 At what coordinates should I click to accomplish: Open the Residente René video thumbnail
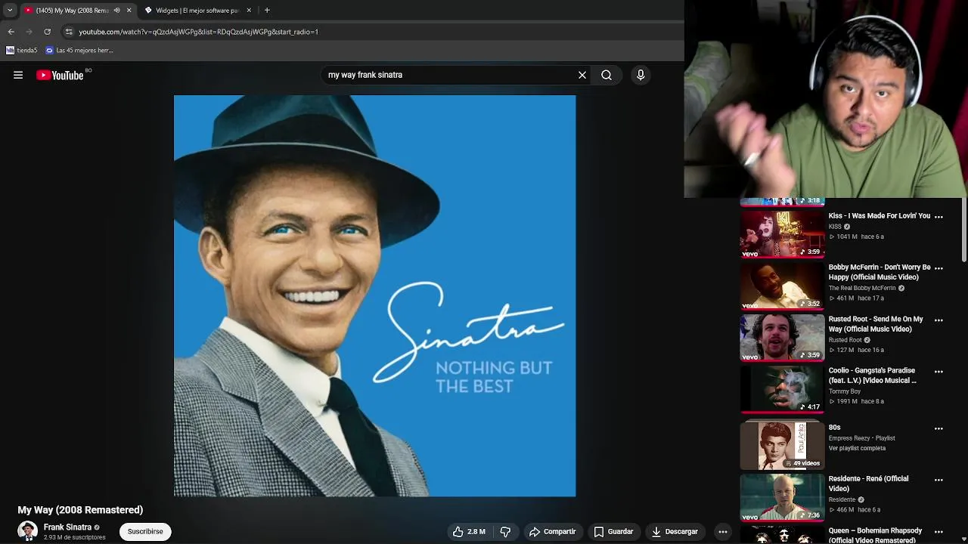click(x=782, y=497)
